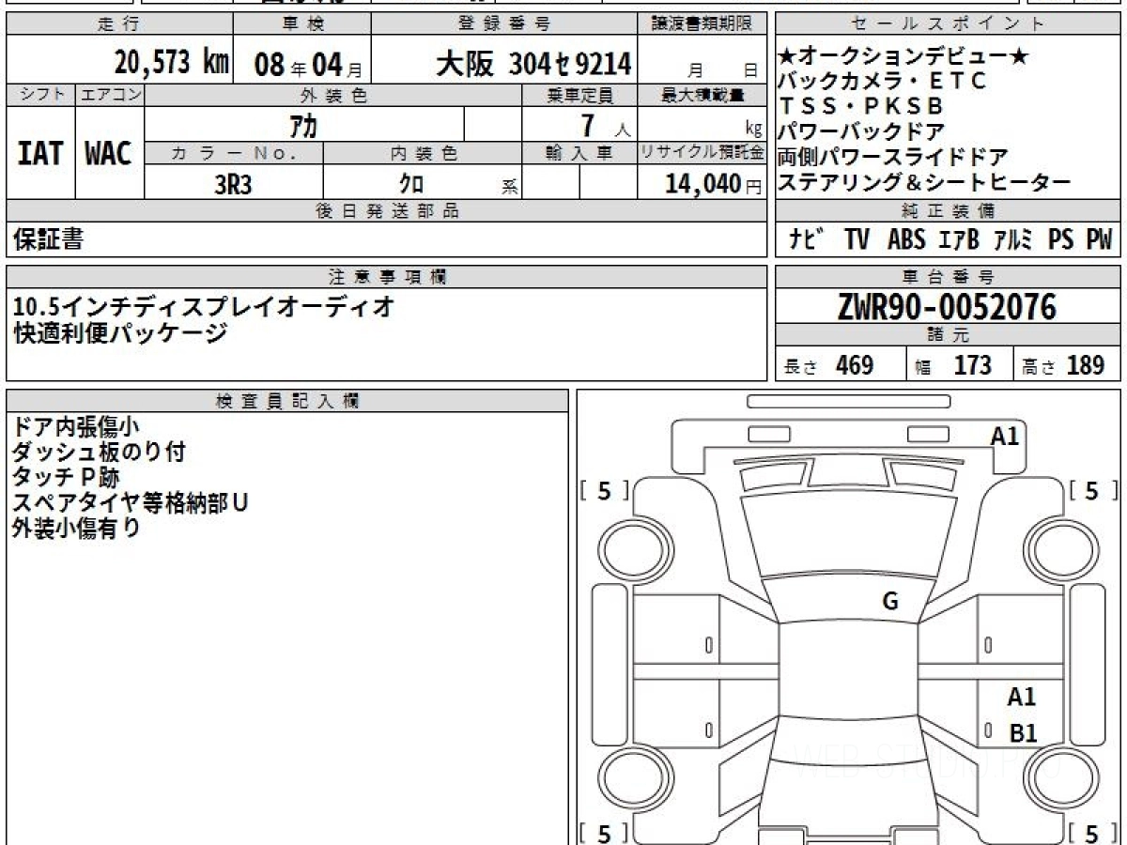Screen dimensions: 1127x845
Task: Click the A1 mark directly above B1
Action: coord(1022,697)
